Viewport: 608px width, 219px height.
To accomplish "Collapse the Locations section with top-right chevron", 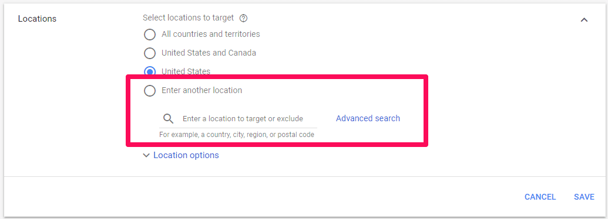I will point(584,20).
